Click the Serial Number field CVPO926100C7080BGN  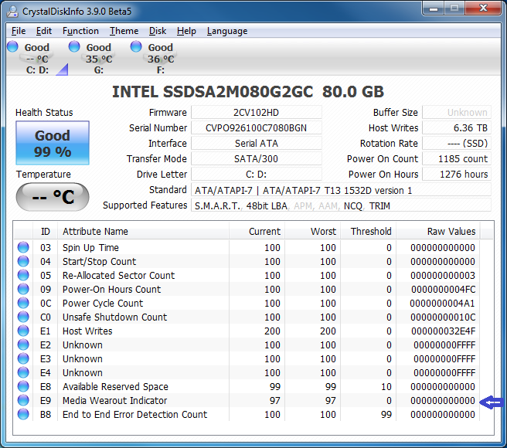point(257,128)
